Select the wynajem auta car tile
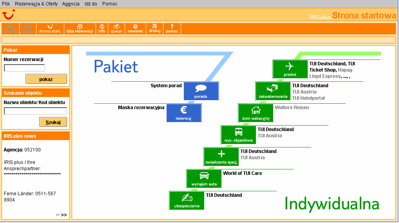The height and width of the screenshot is (223, 399). click(204, 178)
